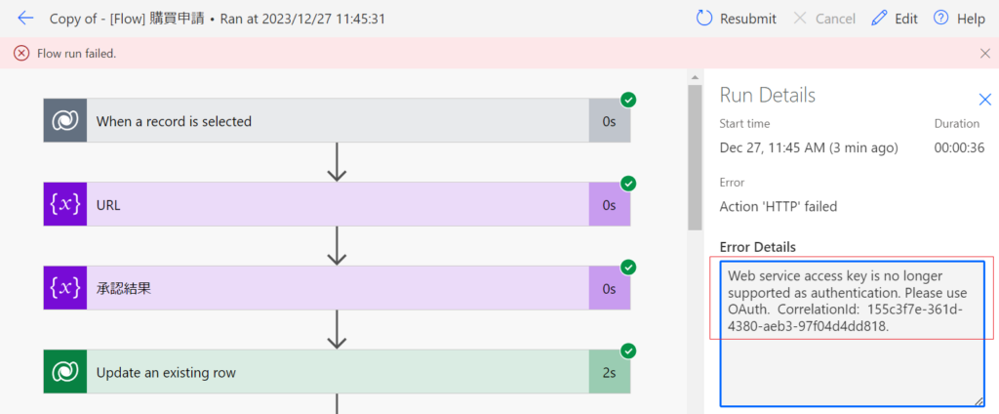This screenshot has width=999, height=414.
Task: Click the green Dataverse Update row icon
Action: (65, 372)
